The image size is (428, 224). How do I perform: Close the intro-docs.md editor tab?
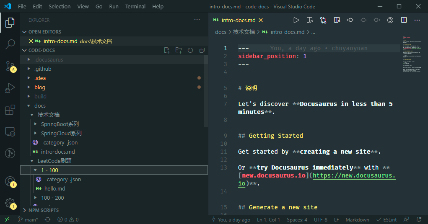(261, 20)
